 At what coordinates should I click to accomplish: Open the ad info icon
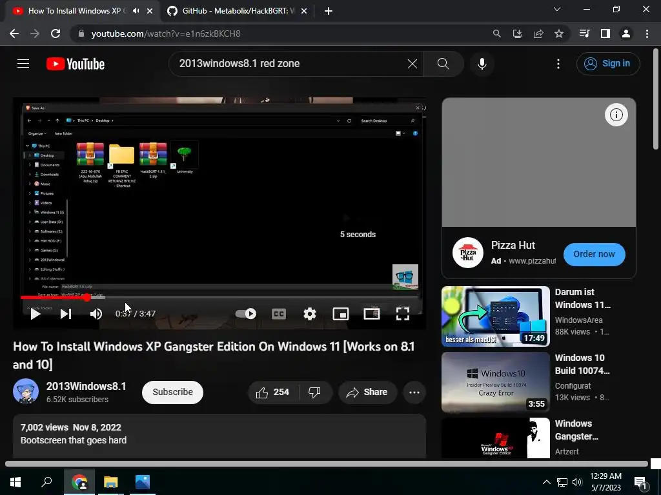click(616, 115)
